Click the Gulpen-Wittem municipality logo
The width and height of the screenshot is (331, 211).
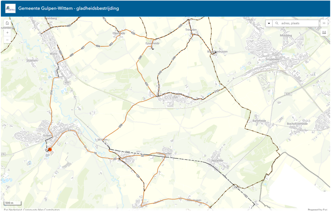(x=10, y=9)
